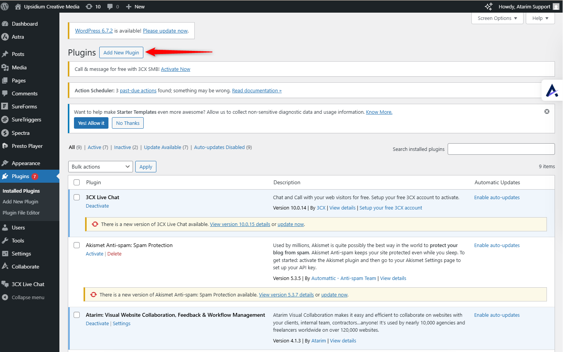
Task: Click the Spectra icon in sidebar
Action: tap(5, 133)
